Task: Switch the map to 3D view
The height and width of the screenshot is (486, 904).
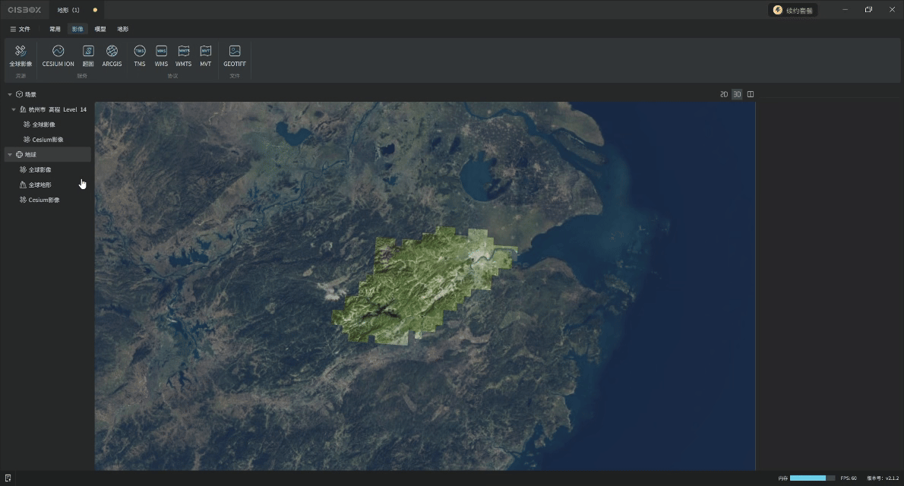Action: tap(737, 94)
